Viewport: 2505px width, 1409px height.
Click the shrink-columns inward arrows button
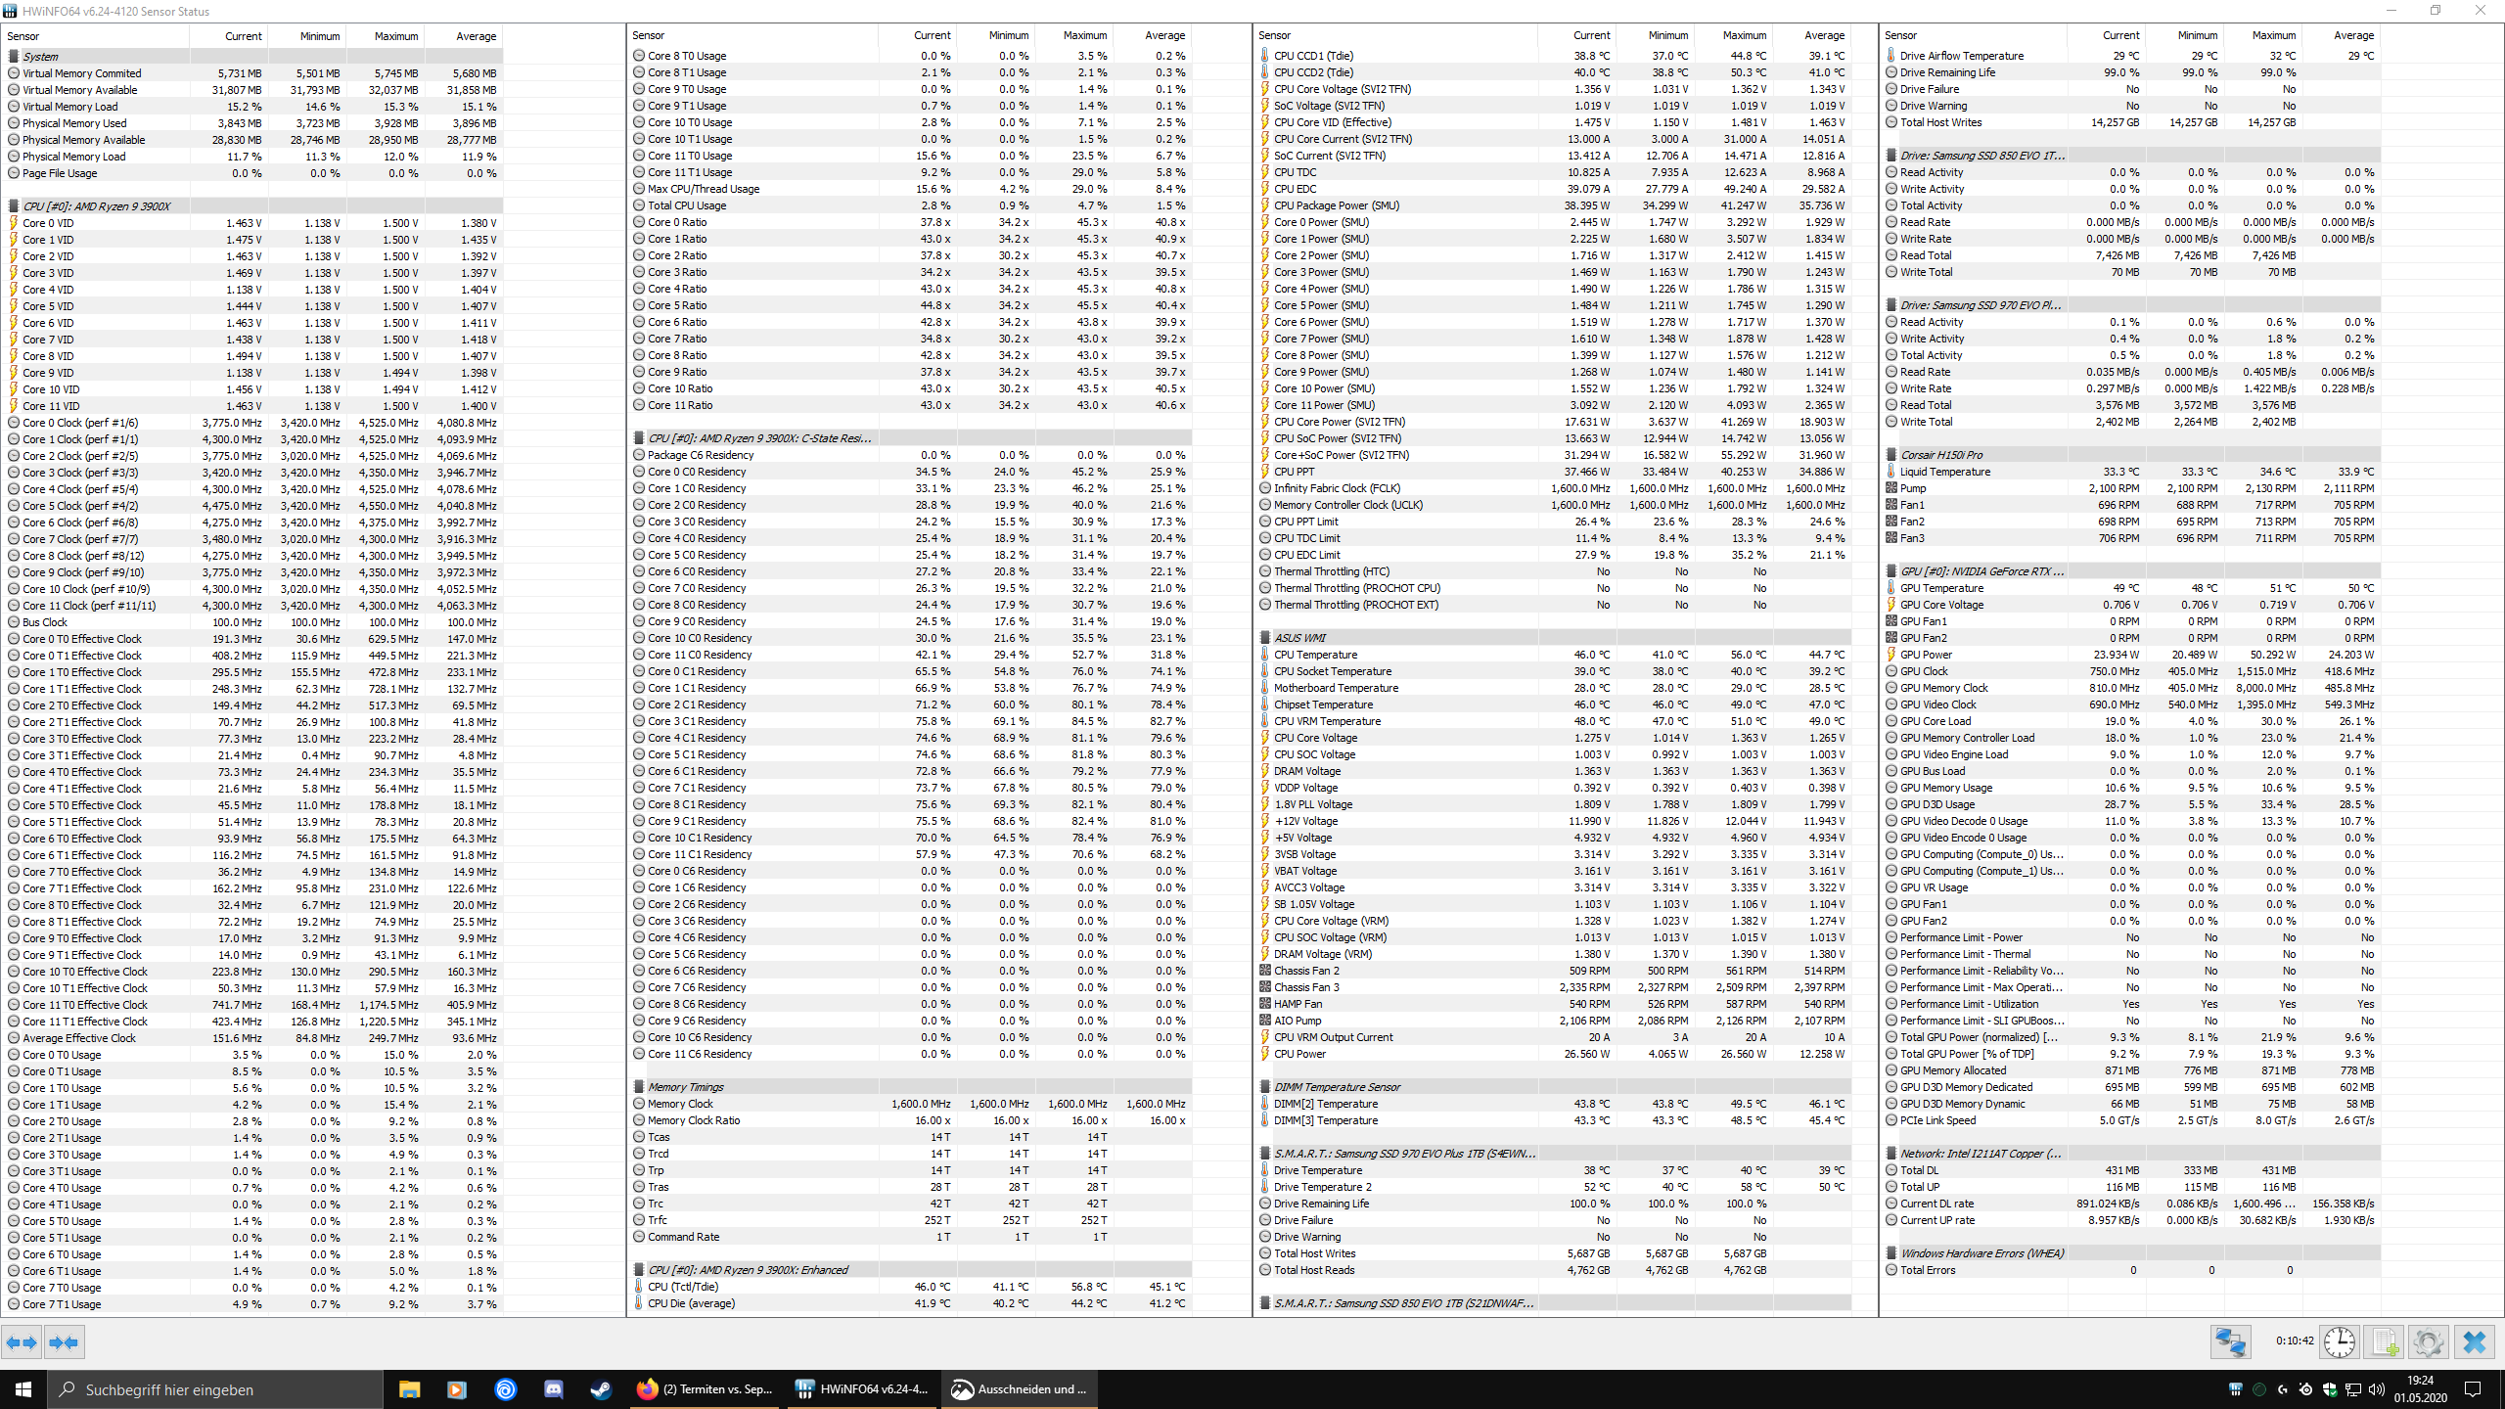(64, 1342)
